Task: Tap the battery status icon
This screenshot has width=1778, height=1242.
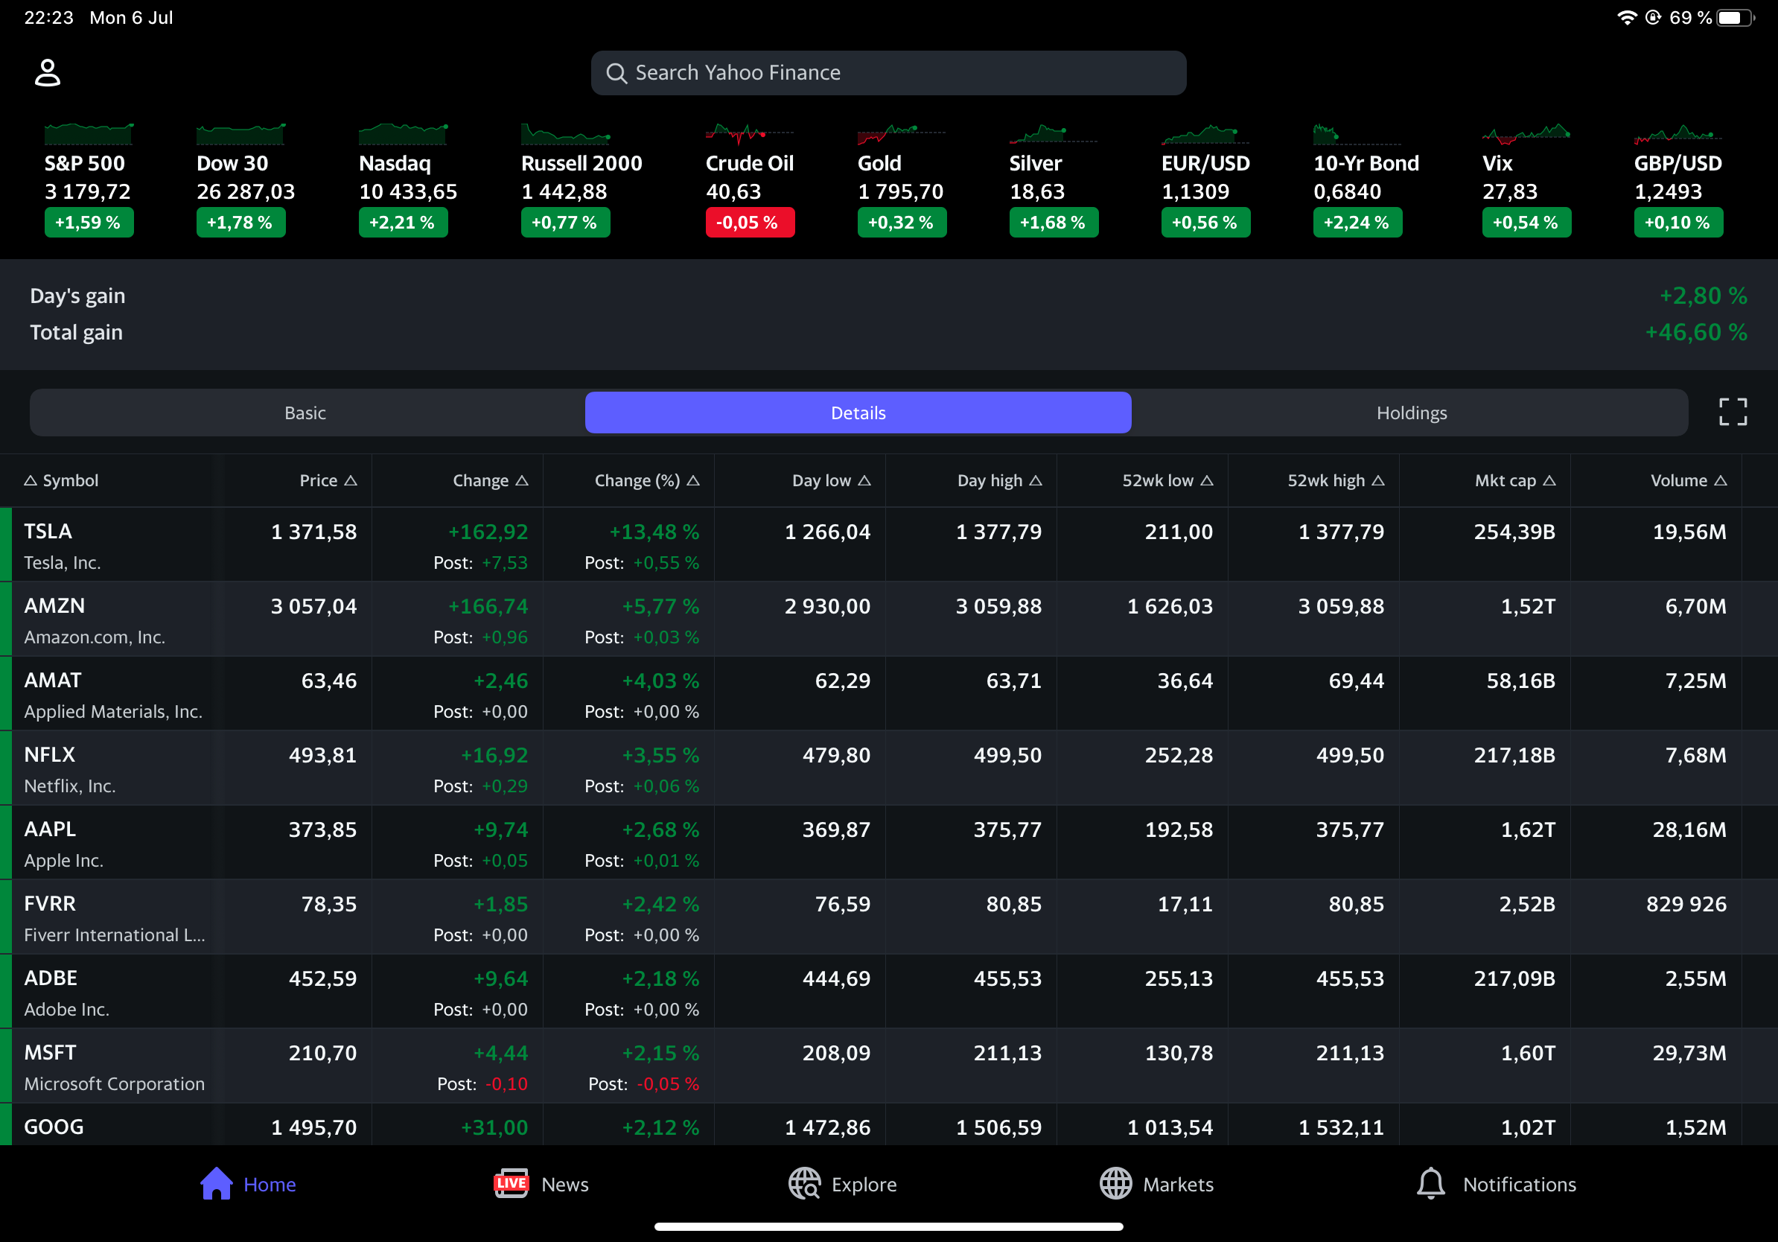Action: click(x=1736, y=18)
